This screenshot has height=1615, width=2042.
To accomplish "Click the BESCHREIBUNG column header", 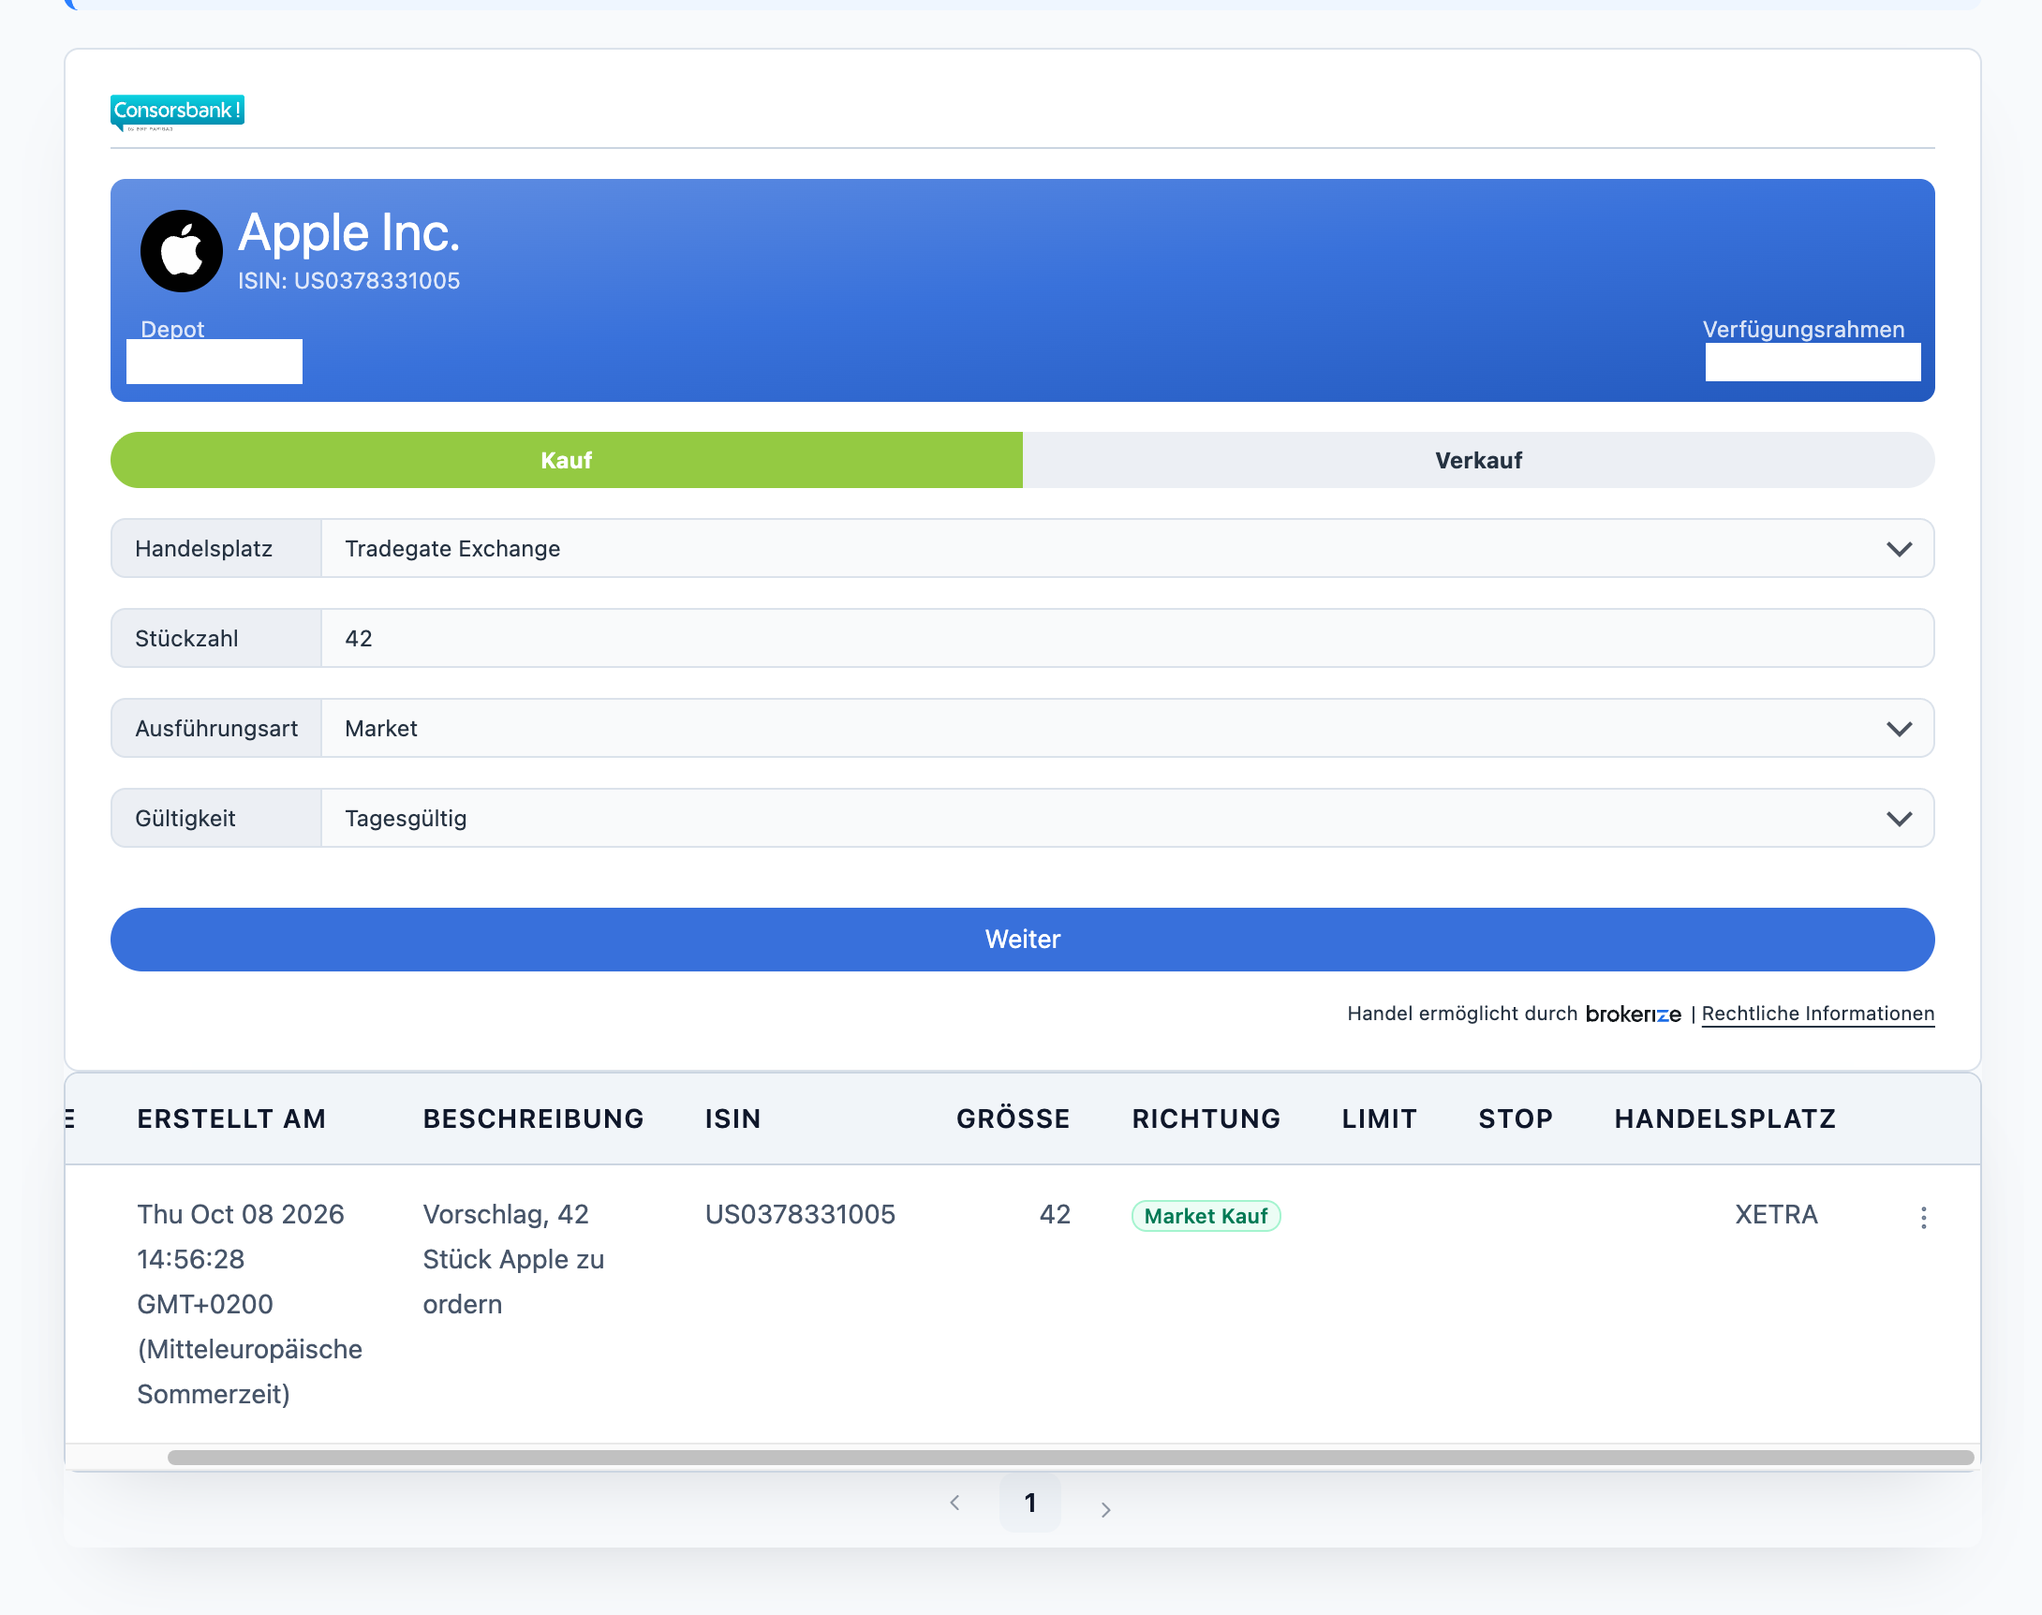I will coord(533,1119).
